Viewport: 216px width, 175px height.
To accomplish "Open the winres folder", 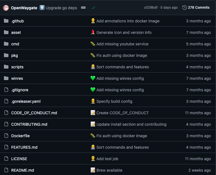I will [17, 78].
